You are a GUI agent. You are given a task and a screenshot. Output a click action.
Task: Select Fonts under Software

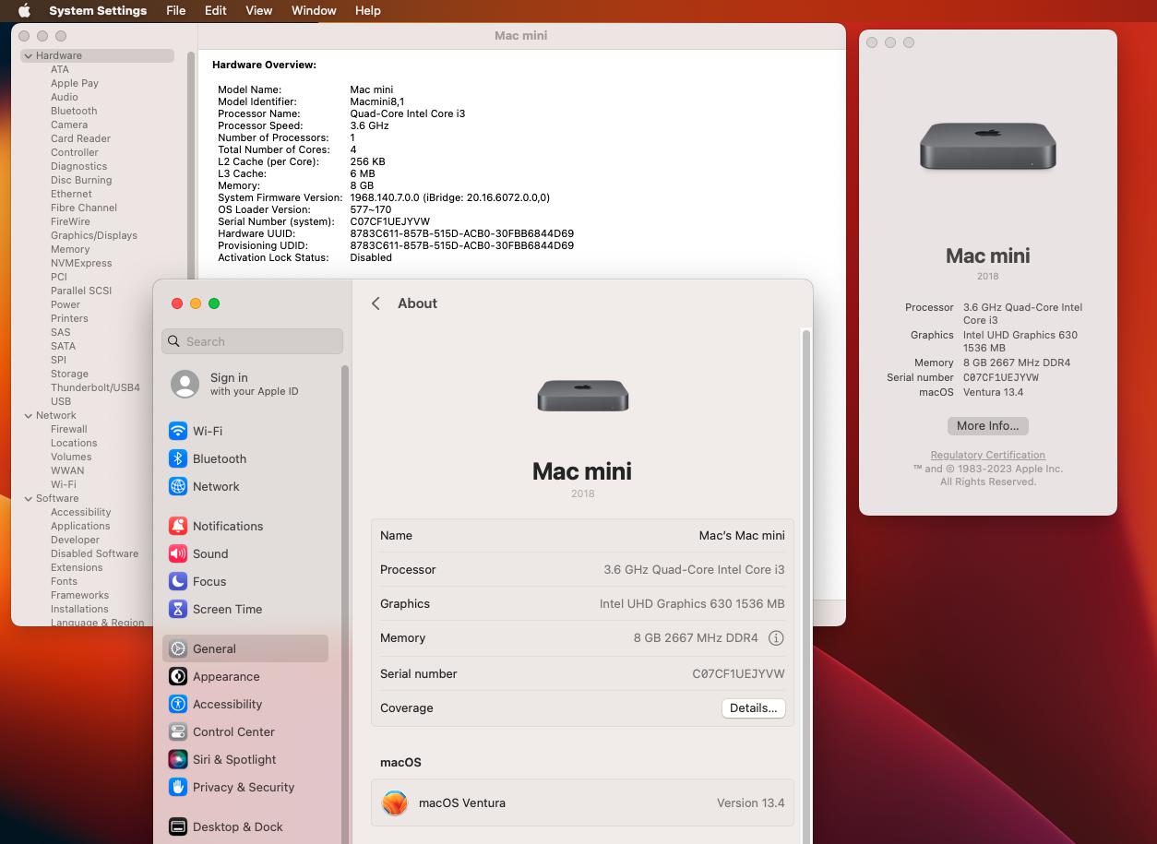point(64,581)
